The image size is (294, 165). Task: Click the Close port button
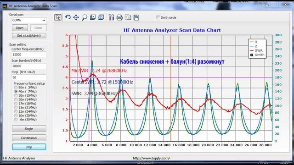[x=38, y=28]
